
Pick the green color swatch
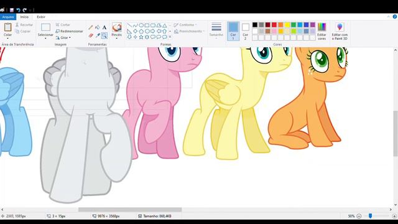[x=294, y=25]
